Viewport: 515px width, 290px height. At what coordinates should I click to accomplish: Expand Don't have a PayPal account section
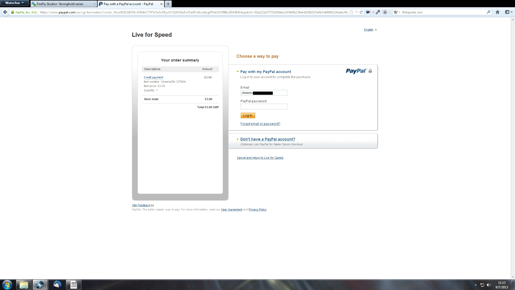267,139
